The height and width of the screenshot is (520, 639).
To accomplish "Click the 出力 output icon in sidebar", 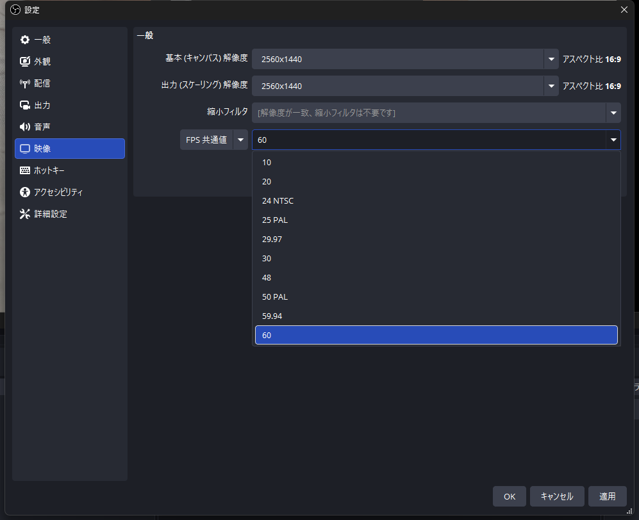I will (25, 105).
